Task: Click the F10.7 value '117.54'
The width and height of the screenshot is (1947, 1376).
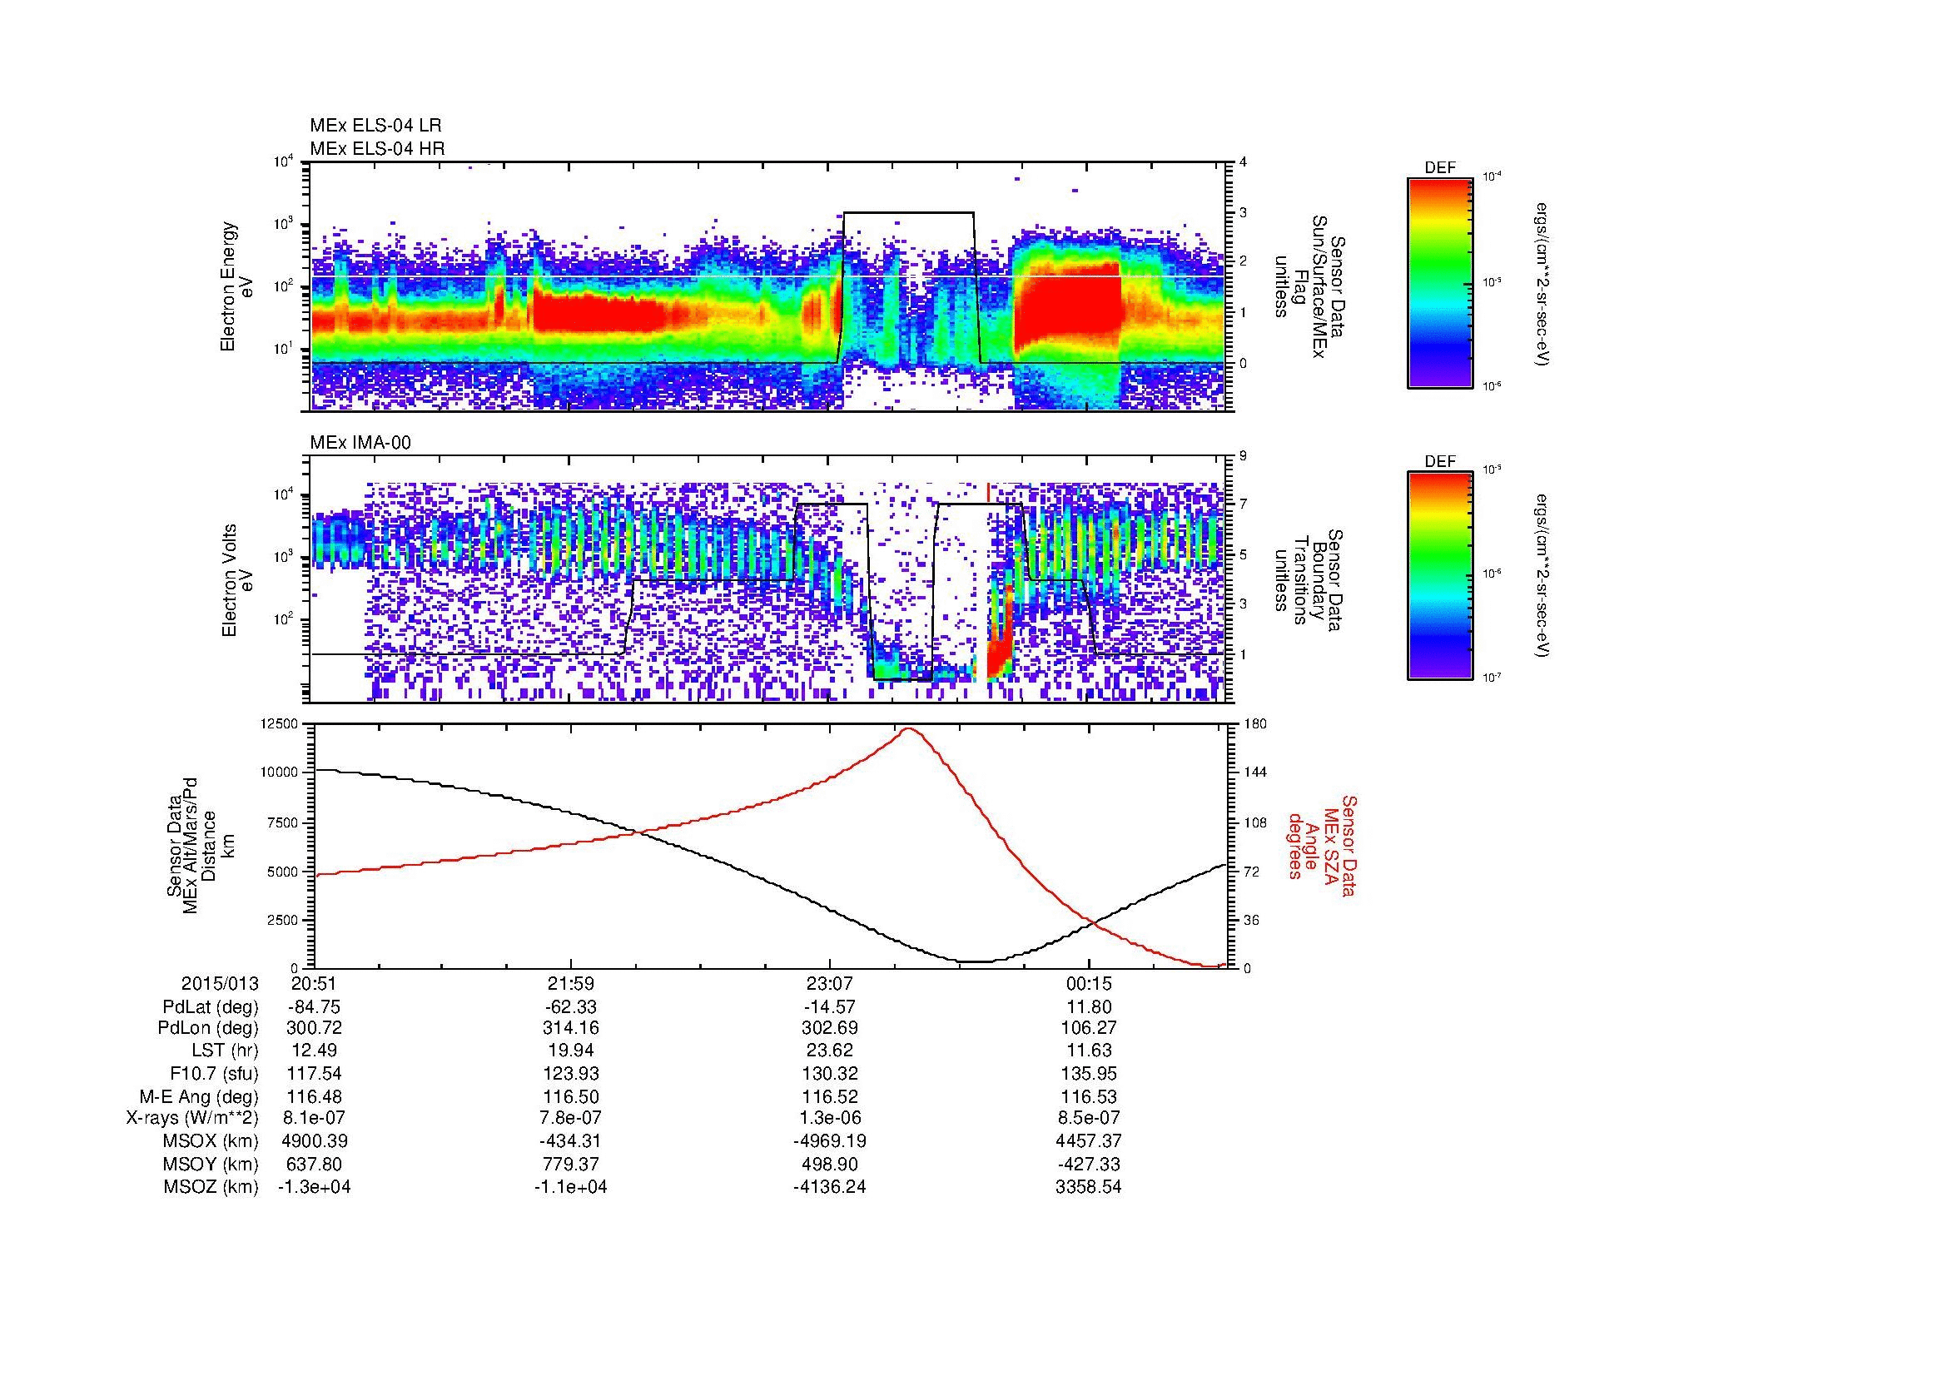Action: click(x=315, y=1073)
